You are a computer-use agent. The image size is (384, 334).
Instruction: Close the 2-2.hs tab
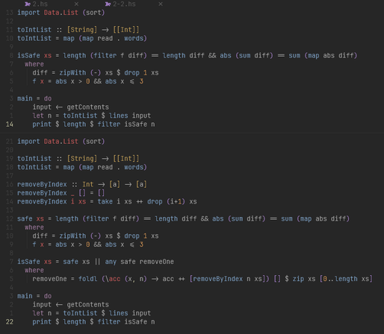tap(161, 4)
